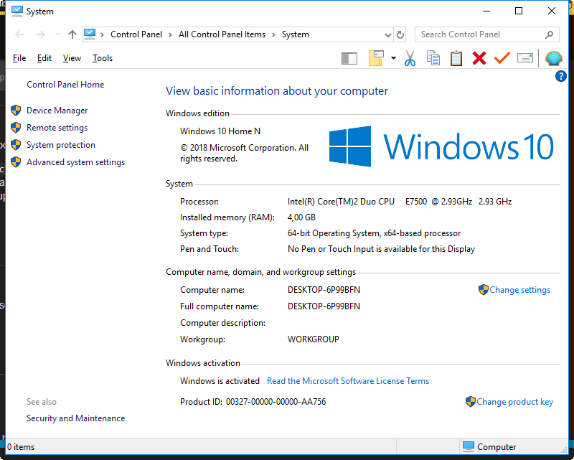Click the red X Delete icon
The height and width of the screenshot is (460, 574).
coord(479,58)
